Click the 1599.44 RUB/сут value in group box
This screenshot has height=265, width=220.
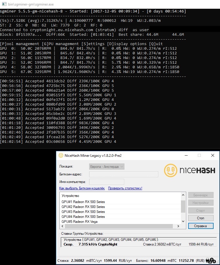[201, 244]
